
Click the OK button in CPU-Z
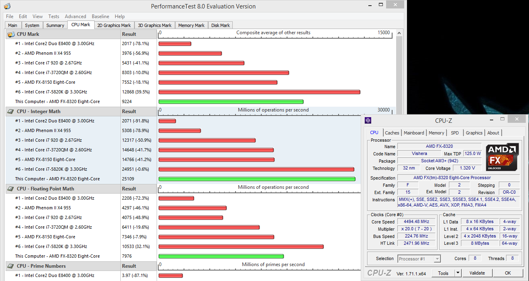pos(508,273)
